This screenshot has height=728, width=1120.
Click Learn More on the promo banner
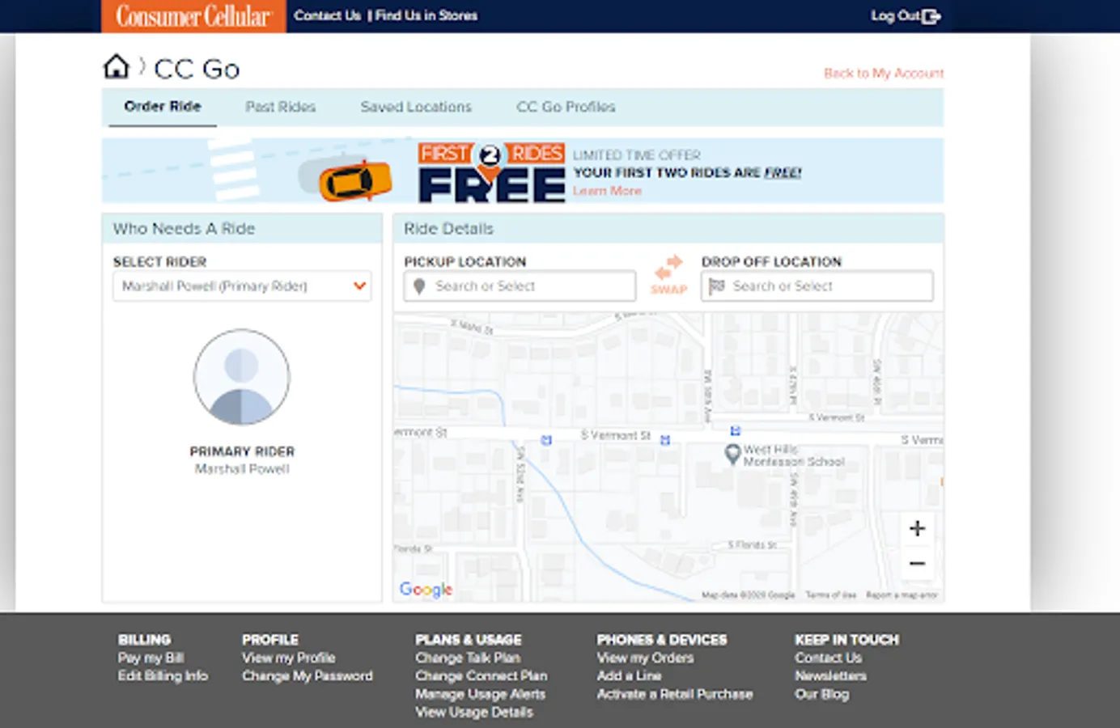pyautogui.click(x=607, y=191)
